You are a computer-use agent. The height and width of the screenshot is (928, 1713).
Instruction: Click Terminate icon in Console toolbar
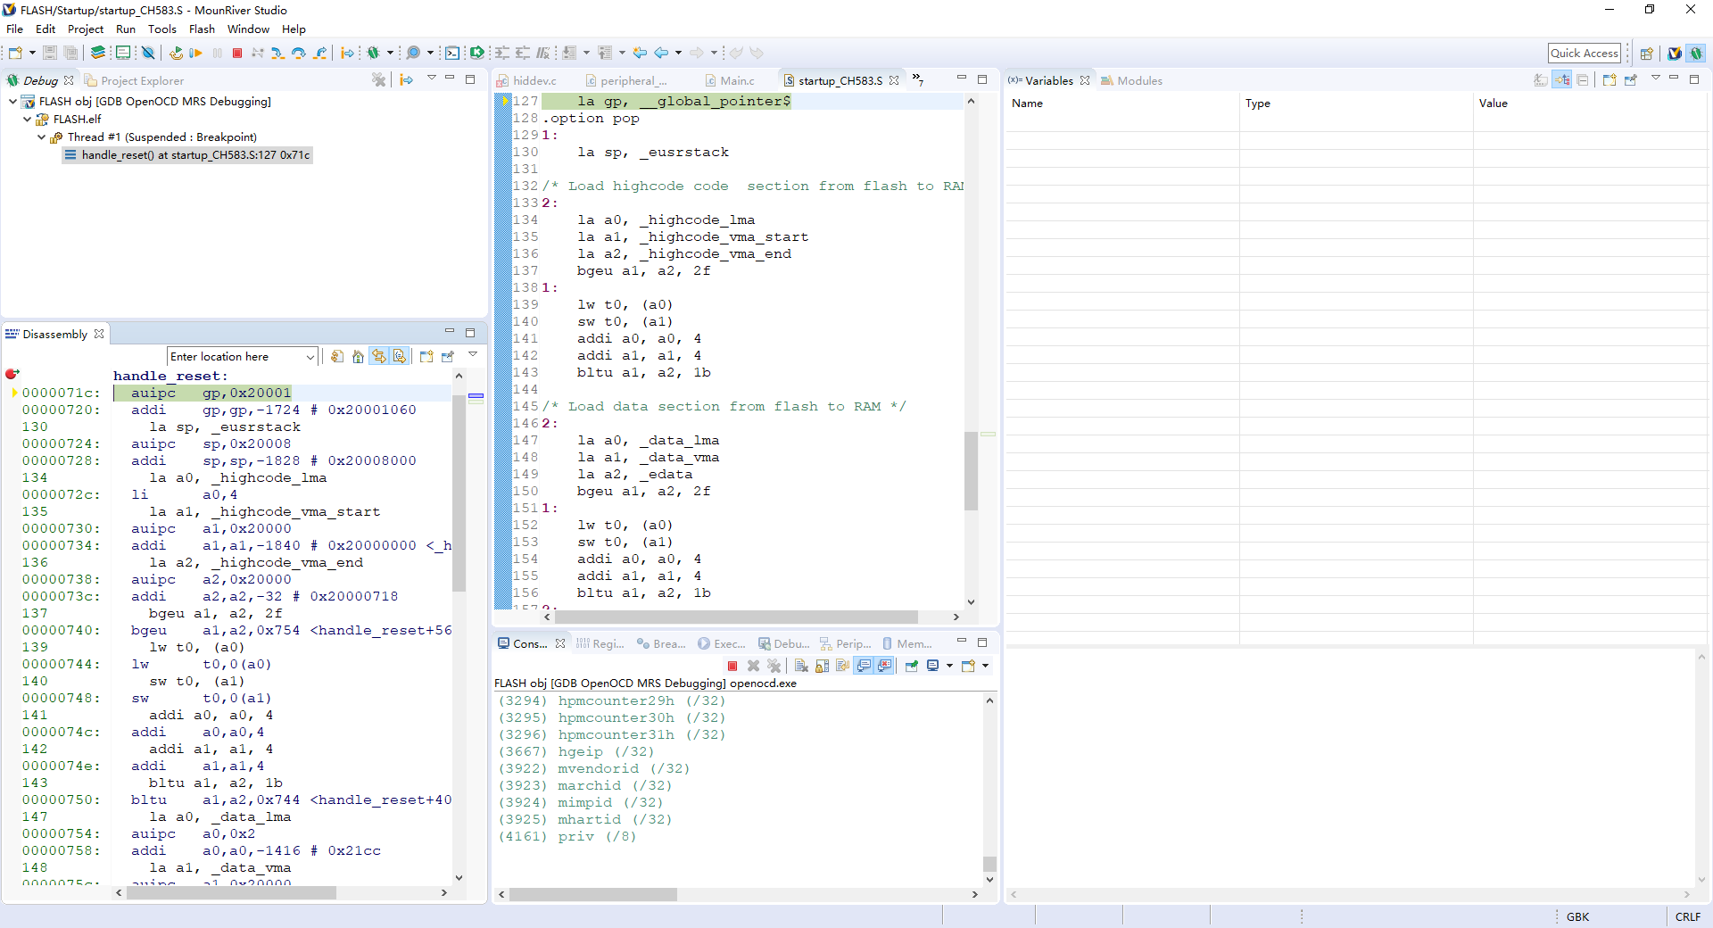732,666
